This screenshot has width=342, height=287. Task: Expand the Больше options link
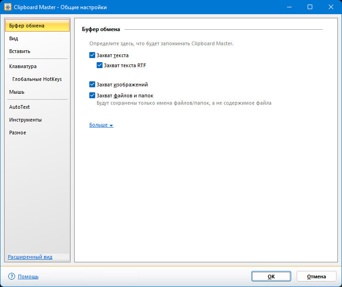click(x=101, y=125)
